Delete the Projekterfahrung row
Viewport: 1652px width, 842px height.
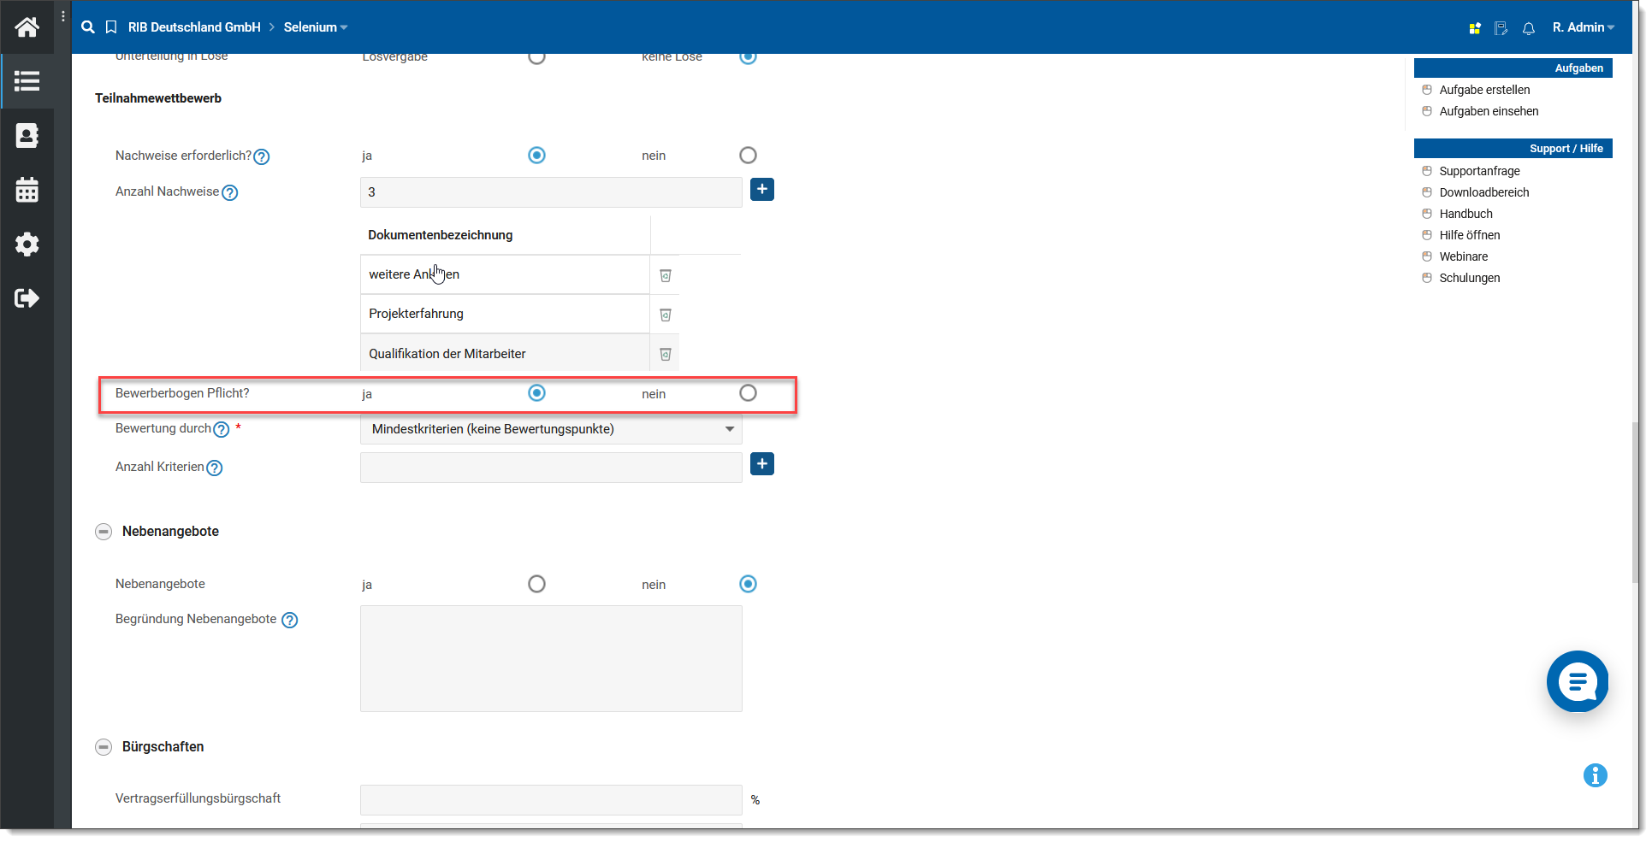[666, 315]
